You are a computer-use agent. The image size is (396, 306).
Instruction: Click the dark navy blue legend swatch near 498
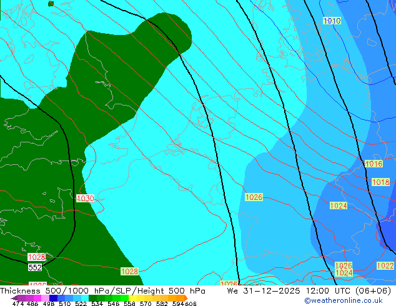(52, 298)
